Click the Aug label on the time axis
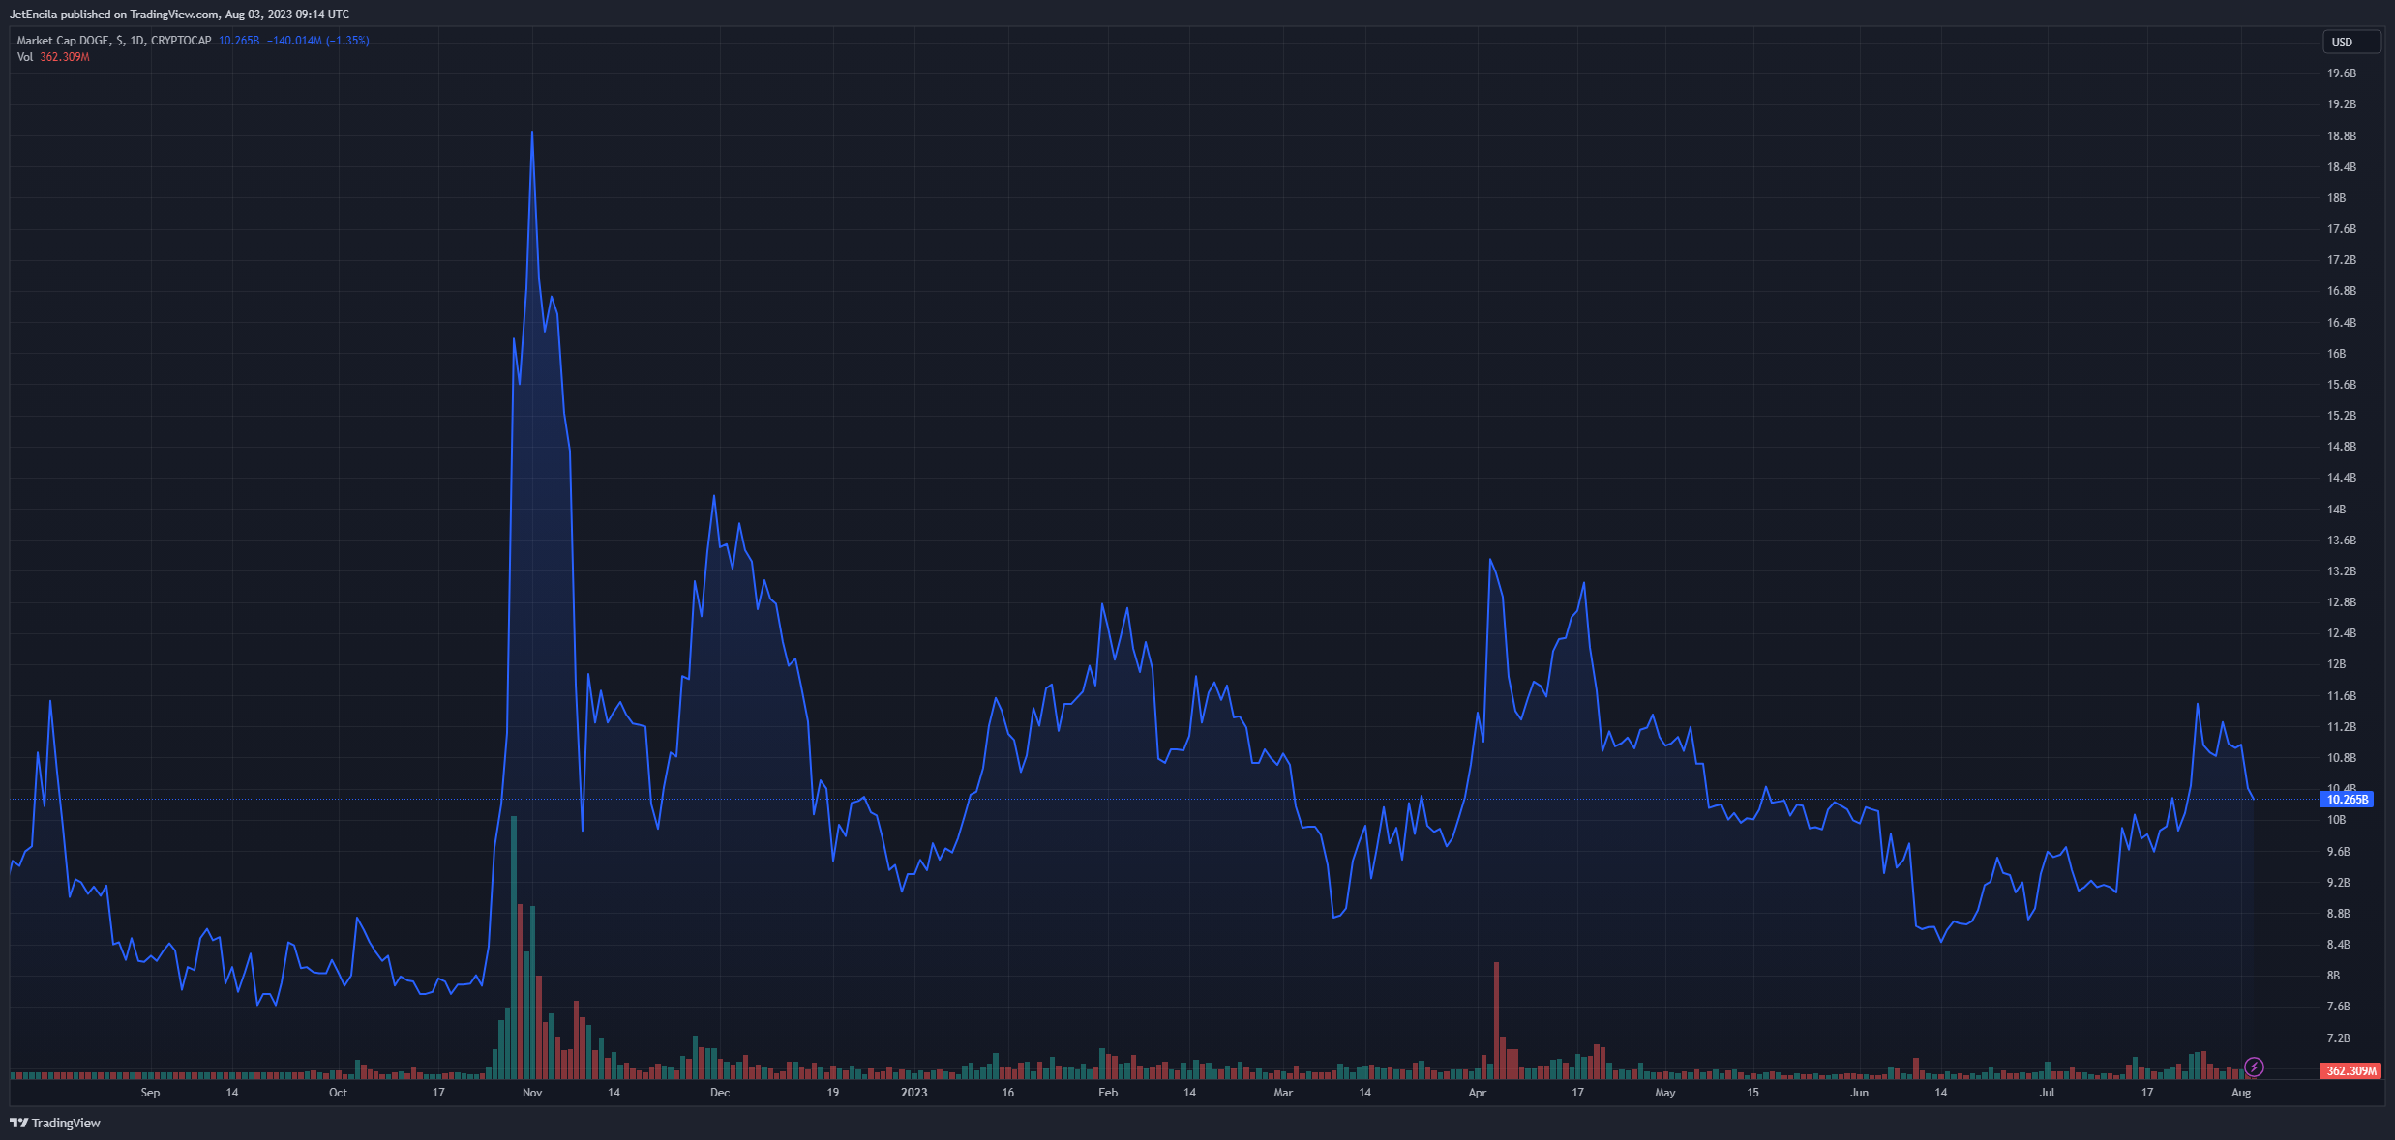The image size is (2395, 1140). pos(2241,1093)
